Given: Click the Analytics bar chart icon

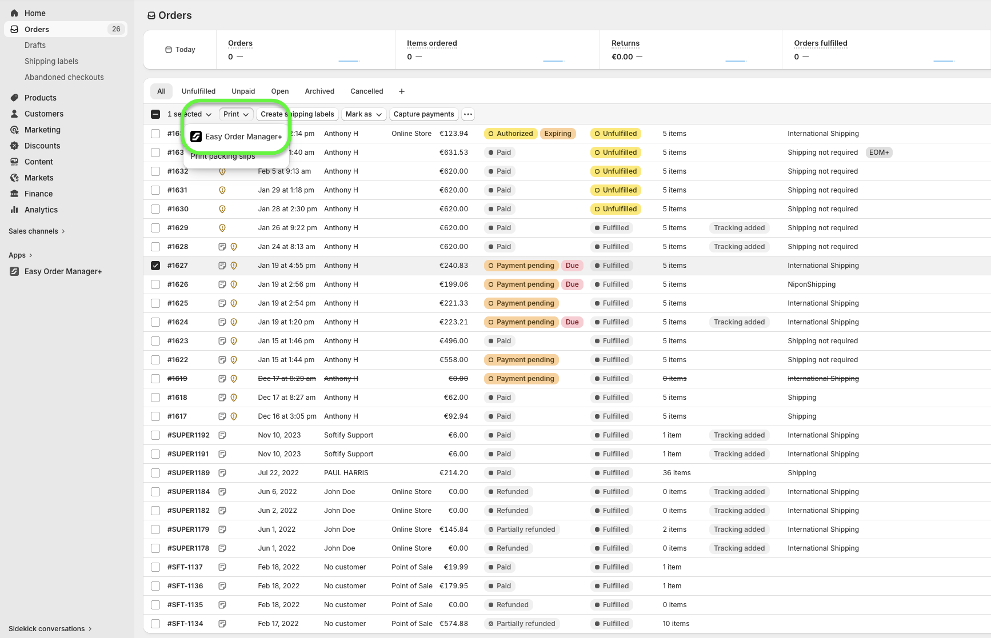Looking at the screenshot, I should pyautogui.click(x=14, y=210).
